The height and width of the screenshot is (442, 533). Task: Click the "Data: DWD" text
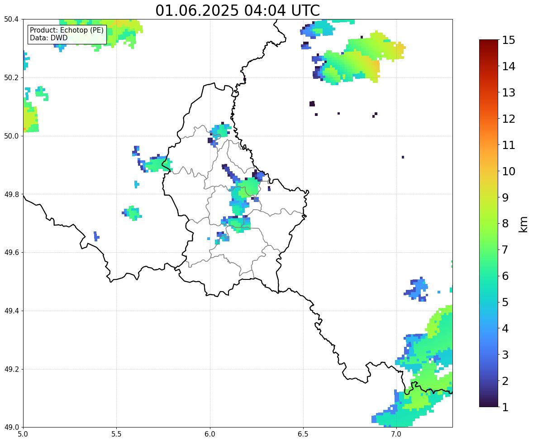click(48, 38)
